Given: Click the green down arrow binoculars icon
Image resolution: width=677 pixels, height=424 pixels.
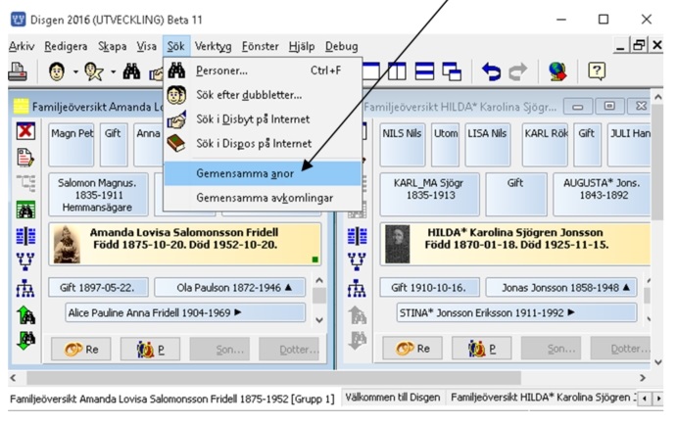Looking at the screenshot, I should click(x=25, y=341).
